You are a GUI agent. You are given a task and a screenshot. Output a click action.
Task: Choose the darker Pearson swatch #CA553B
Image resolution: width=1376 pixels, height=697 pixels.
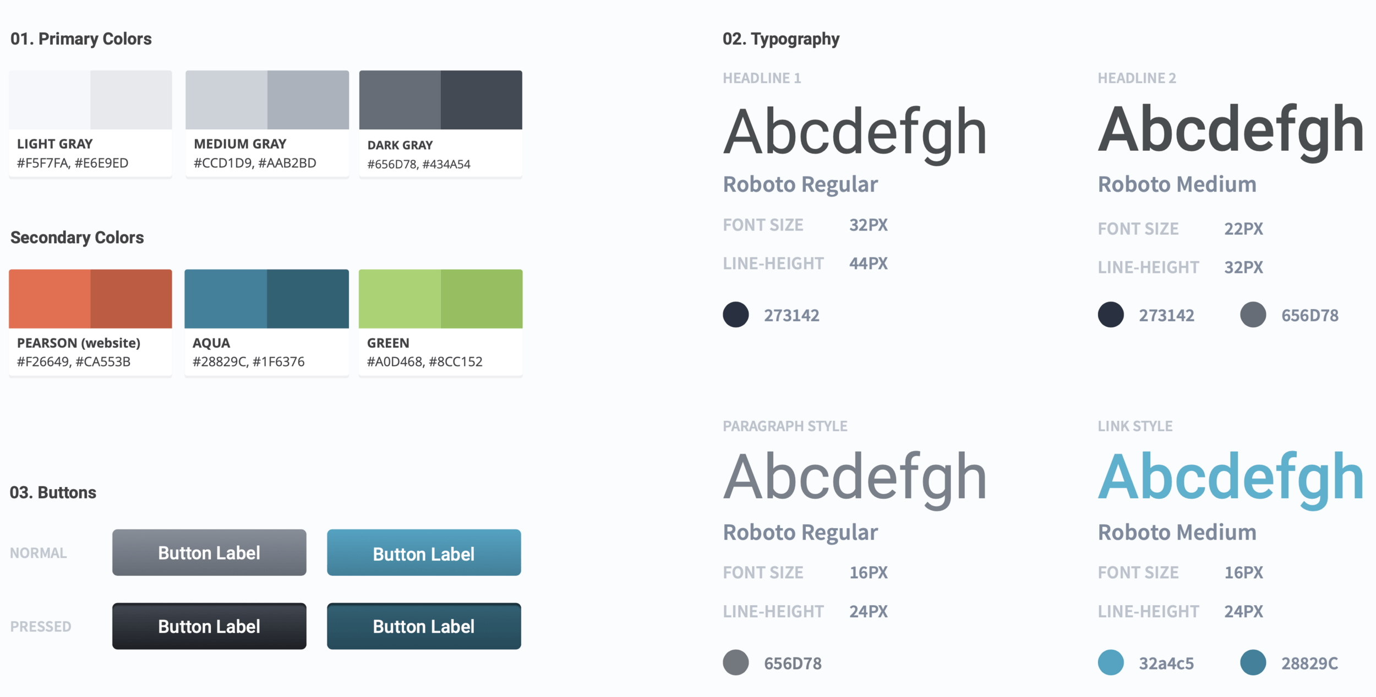tap(132, 299)
